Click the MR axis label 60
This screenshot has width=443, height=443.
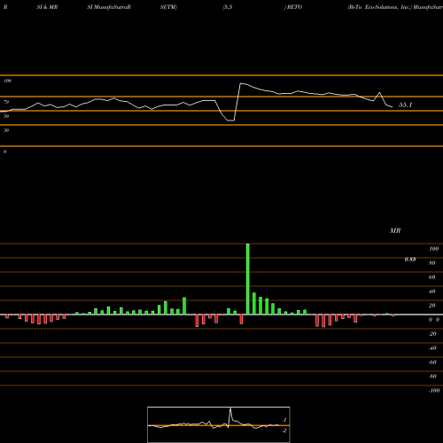tap(432, 277)
